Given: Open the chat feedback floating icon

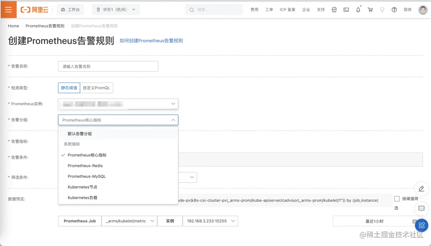Looking at the screenshot, I should click(x=421, y=209).
